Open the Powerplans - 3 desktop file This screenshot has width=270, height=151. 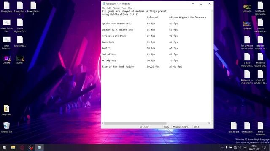[x=33, y=8]
